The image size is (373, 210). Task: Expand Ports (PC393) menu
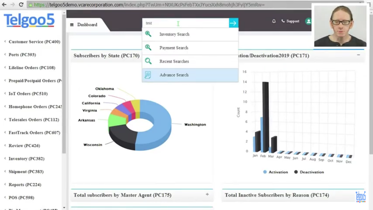[x=22, y=55]
